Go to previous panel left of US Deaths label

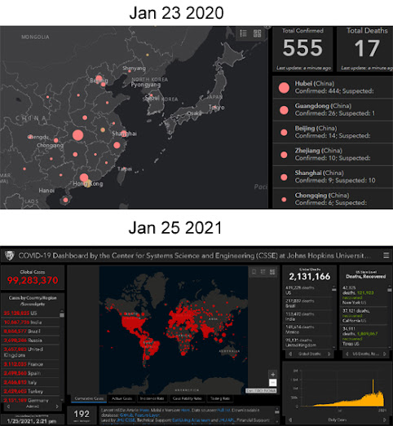coord(347,354)
